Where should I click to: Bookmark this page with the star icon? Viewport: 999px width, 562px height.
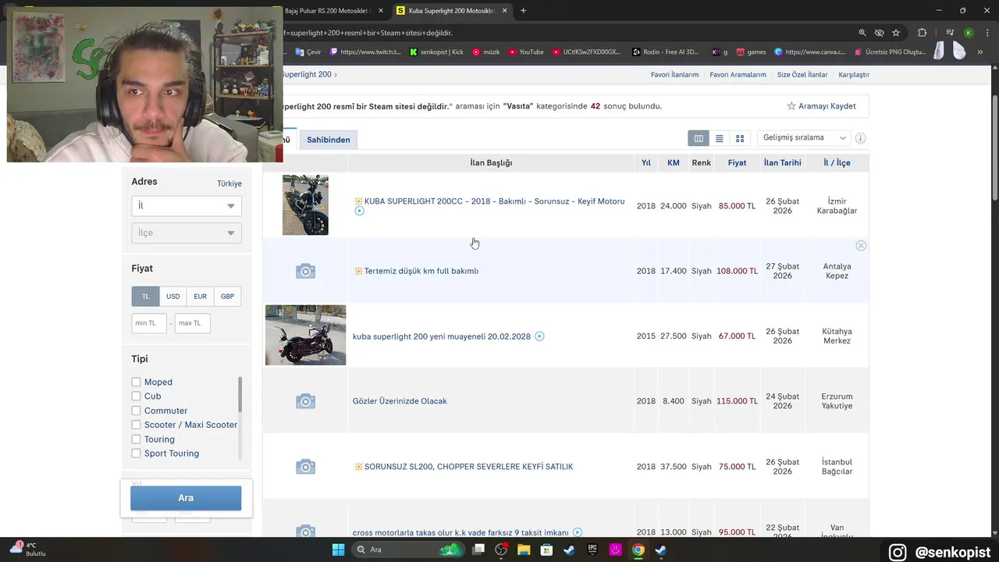coord(896,33)
